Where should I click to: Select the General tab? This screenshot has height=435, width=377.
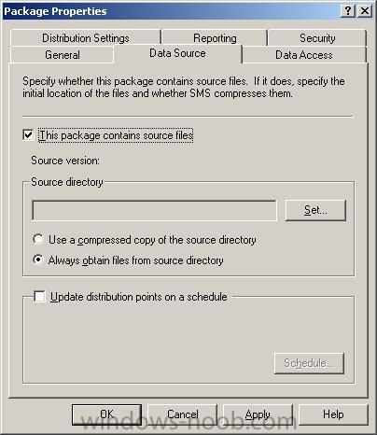click(63, 55)
